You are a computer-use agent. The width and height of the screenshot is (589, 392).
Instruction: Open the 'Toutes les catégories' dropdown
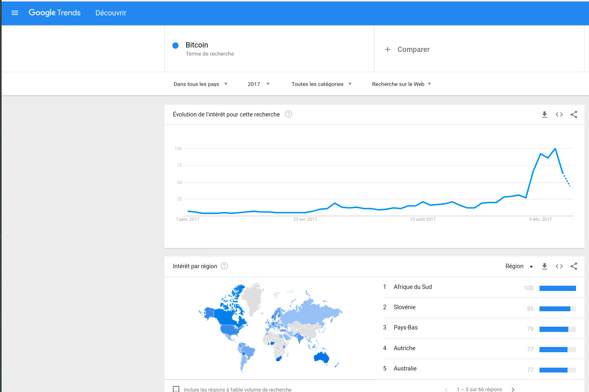coord(321,84)
